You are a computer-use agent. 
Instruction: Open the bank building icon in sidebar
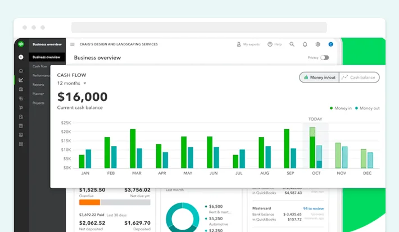21,89
